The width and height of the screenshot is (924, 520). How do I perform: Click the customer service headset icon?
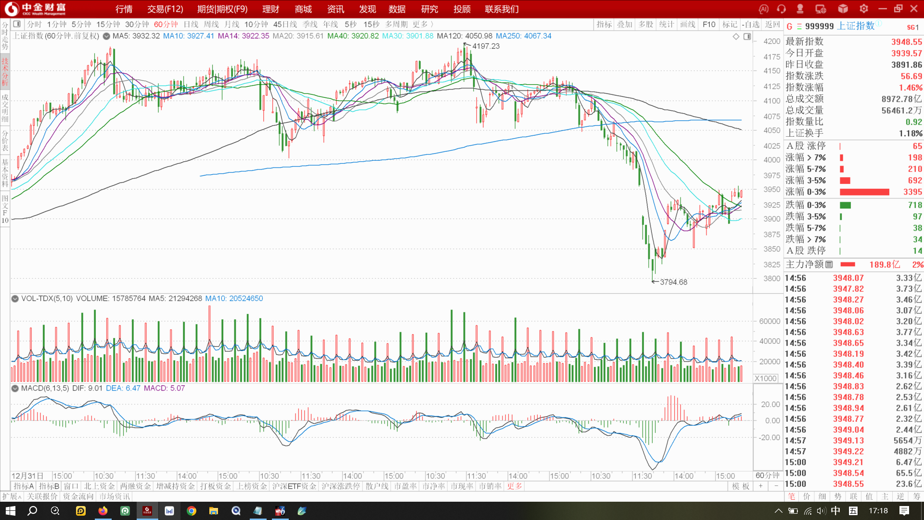pyautogui.click(x=781, y=9)
